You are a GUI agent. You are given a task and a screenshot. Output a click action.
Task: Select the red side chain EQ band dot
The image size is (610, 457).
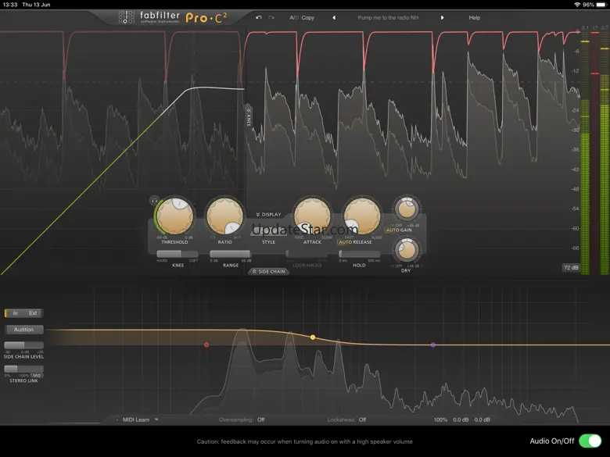click(x=206, y=345)
